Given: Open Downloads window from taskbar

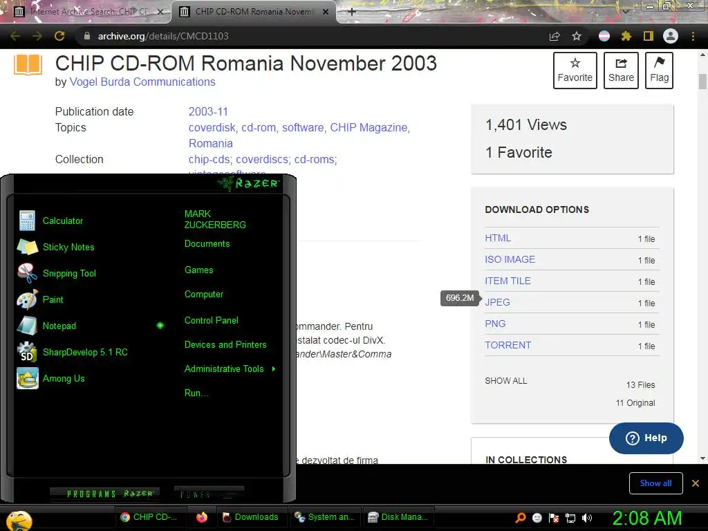Looking at the screenshot, I should tap(251, 517).
